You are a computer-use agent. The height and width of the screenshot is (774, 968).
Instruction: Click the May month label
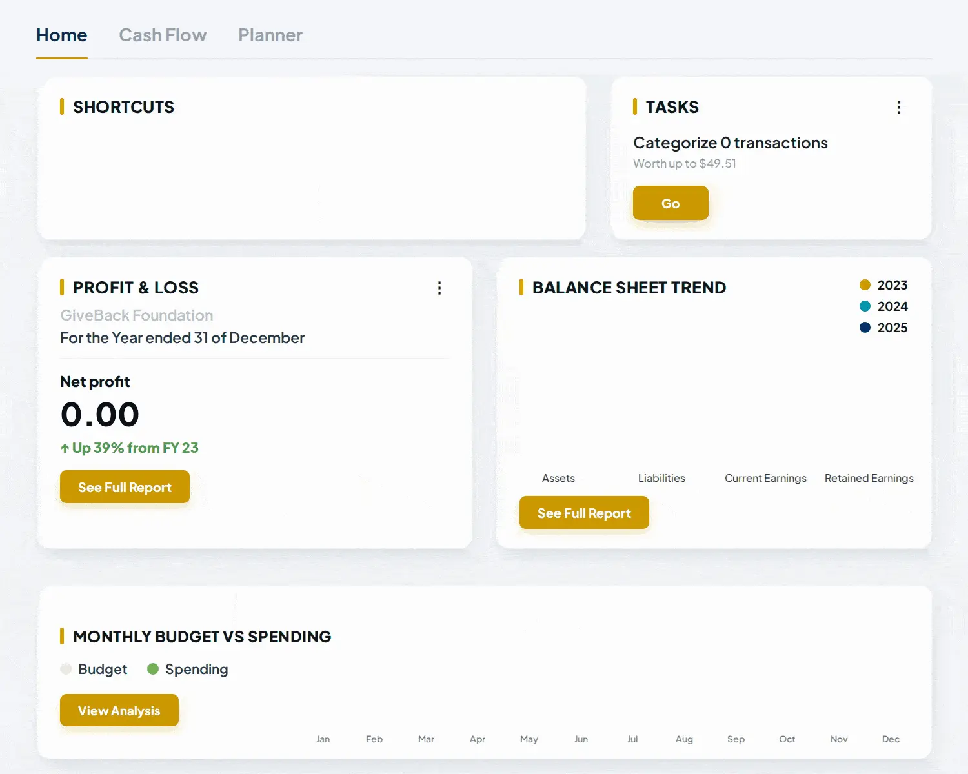529,739
